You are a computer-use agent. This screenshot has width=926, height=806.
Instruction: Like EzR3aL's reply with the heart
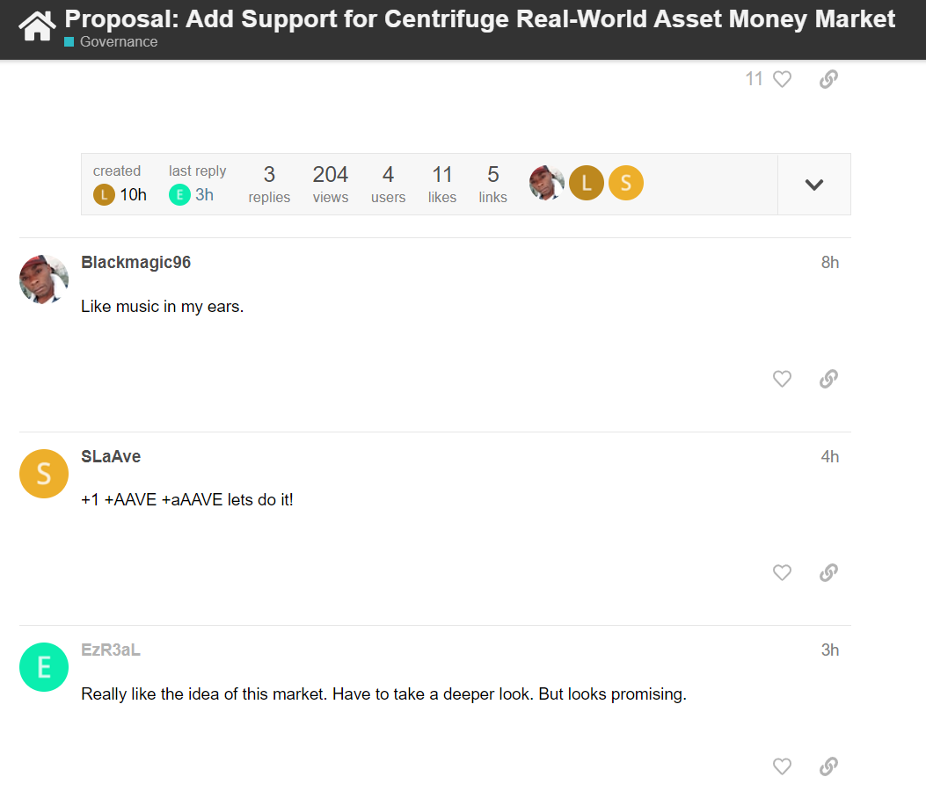[x=782, y=766]
